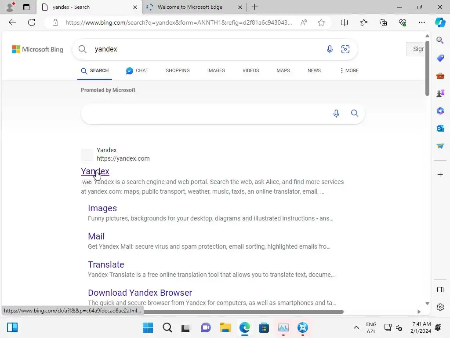Switch to the MAPS tab

click(x=283, y=71)
